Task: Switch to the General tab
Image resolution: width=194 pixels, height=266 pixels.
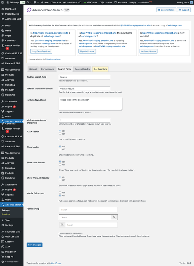Action: 33,69
